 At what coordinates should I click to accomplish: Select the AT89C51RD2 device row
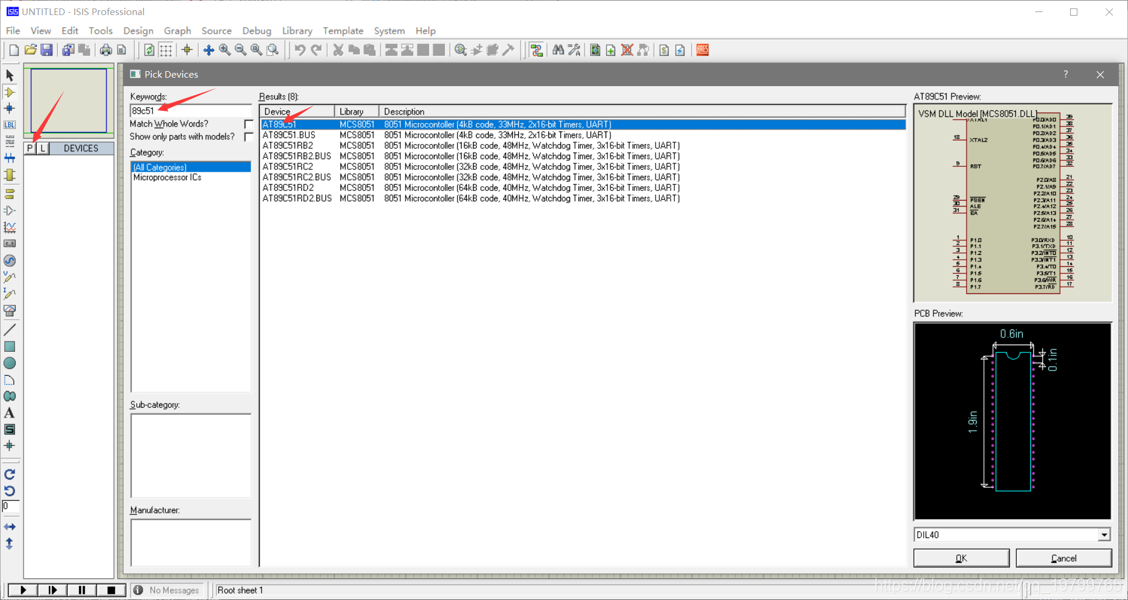[583, 188]
